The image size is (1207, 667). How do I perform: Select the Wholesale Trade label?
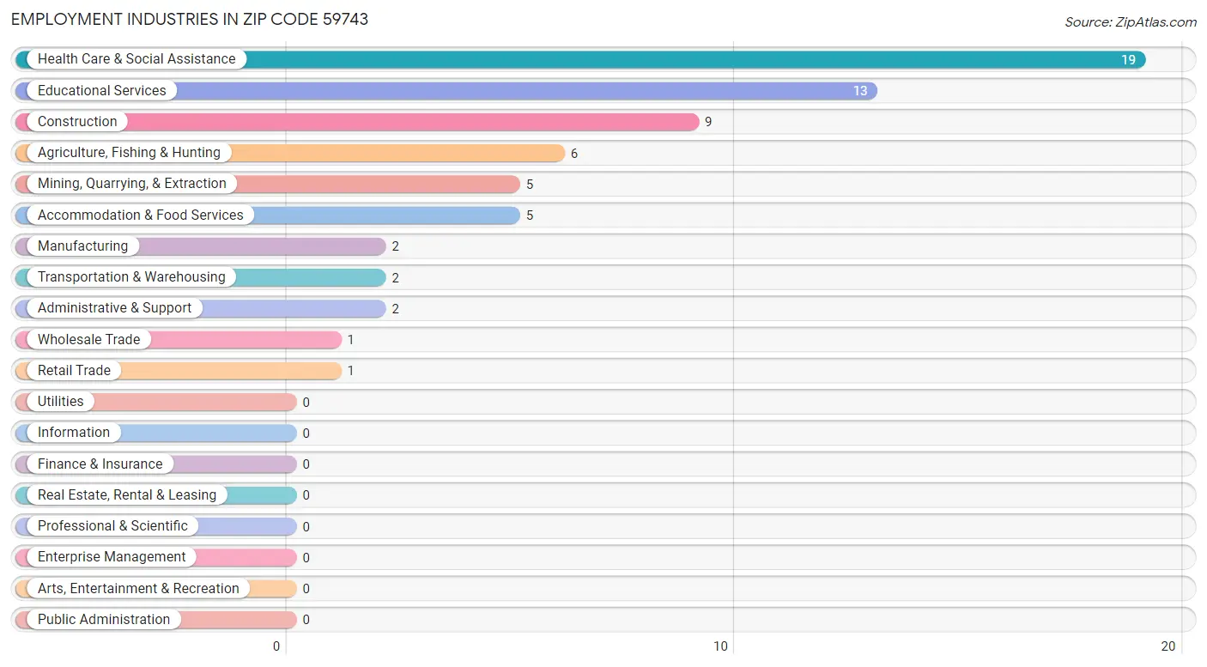[88, 339]
